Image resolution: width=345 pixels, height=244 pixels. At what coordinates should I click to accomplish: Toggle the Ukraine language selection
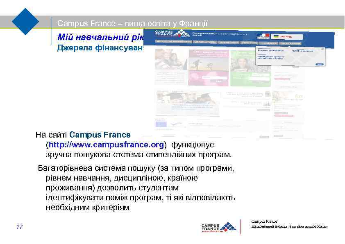click(x=283, y=36)
